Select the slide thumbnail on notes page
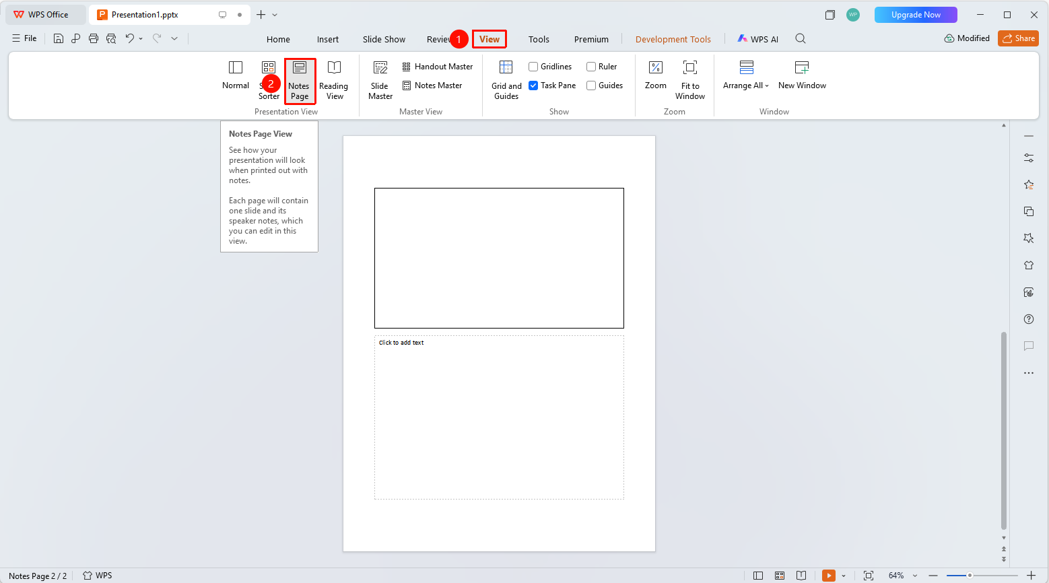This screenshot has width=1049, height=583. coord(499,258)
